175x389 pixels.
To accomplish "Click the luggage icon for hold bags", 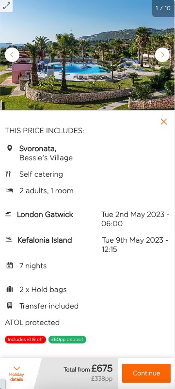I will coord(9,289).
